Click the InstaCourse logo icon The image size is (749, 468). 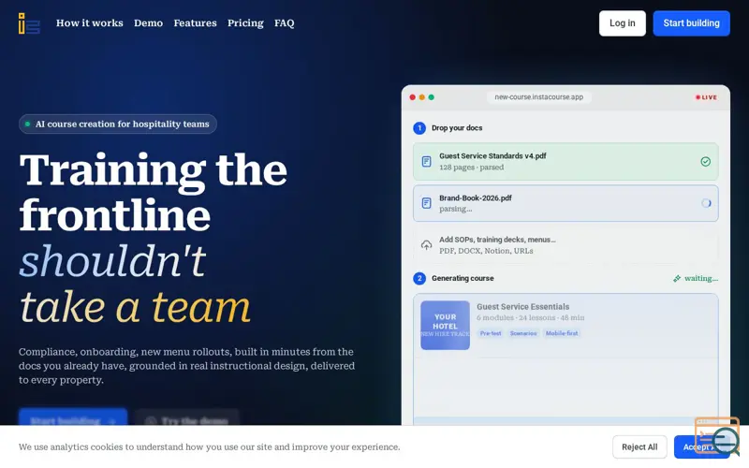[29, 23]
